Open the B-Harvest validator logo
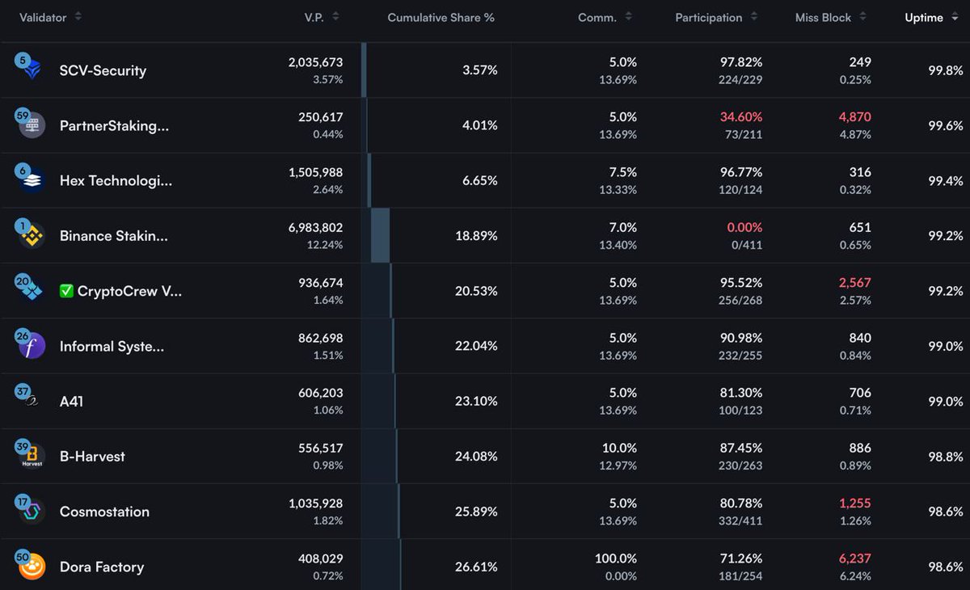The height and width of the screenshot is (590, 970). 33,456
